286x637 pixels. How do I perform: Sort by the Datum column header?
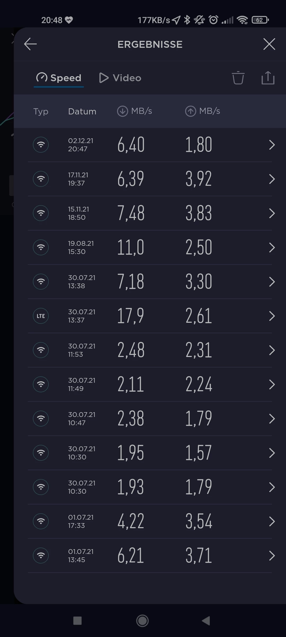point(82,111)
